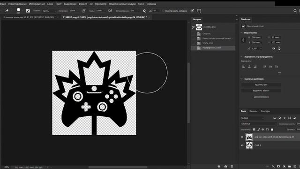This screenshot has width=300, height=169.
Task: Select the Свойства panel tab
Action: (x=246, y=19)
